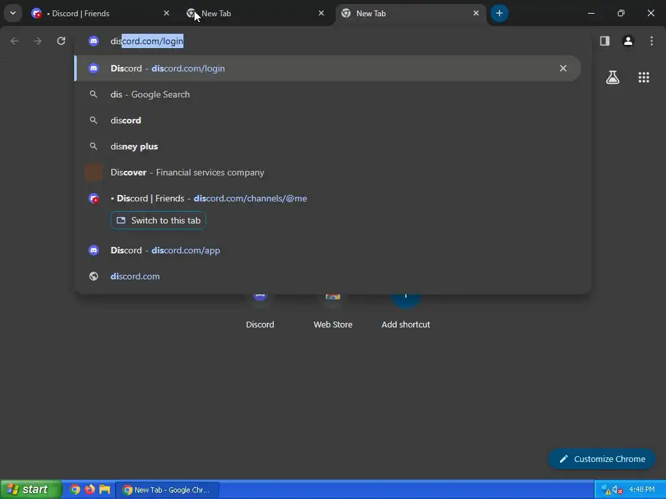Select the Discover Financial services suggestion
Screen dimensions: 666x499
(328, 172)
